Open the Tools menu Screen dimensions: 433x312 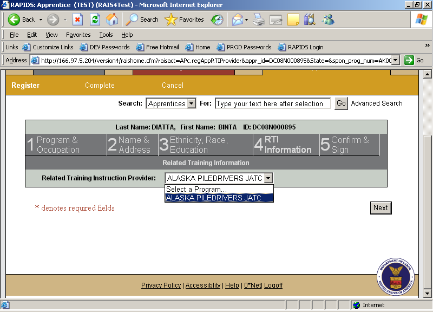[x=106, y=35]
